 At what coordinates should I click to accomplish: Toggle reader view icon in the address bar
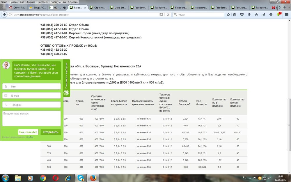[x=161, y=14]
